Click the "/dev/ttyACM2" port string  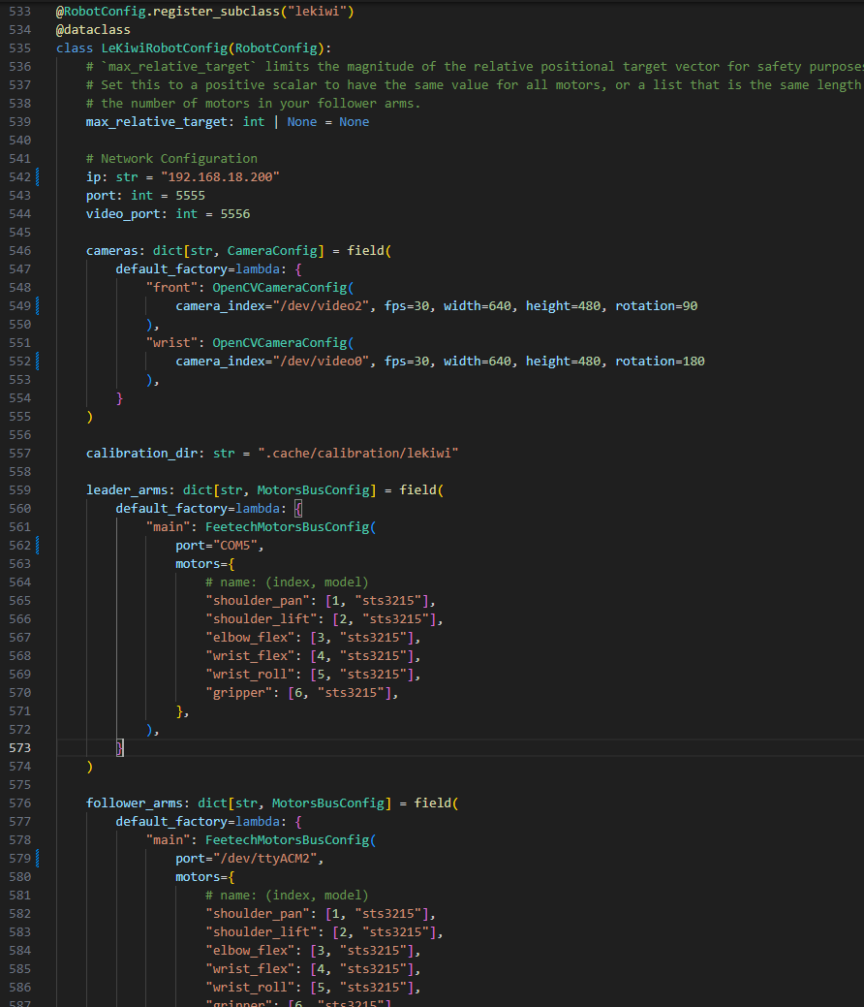[x=264, y=859]
